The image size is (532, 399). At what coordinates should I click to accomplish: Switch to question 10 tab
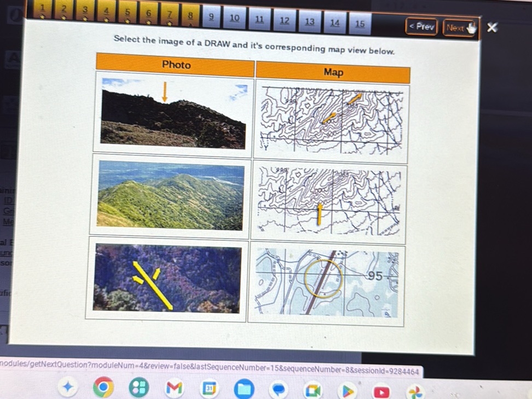tap(234, 19)
